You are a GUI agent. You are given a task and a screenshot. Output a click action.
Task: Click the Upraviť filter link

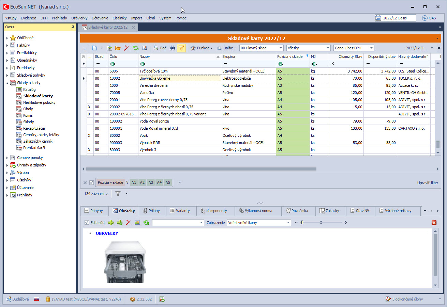point(428,183)
